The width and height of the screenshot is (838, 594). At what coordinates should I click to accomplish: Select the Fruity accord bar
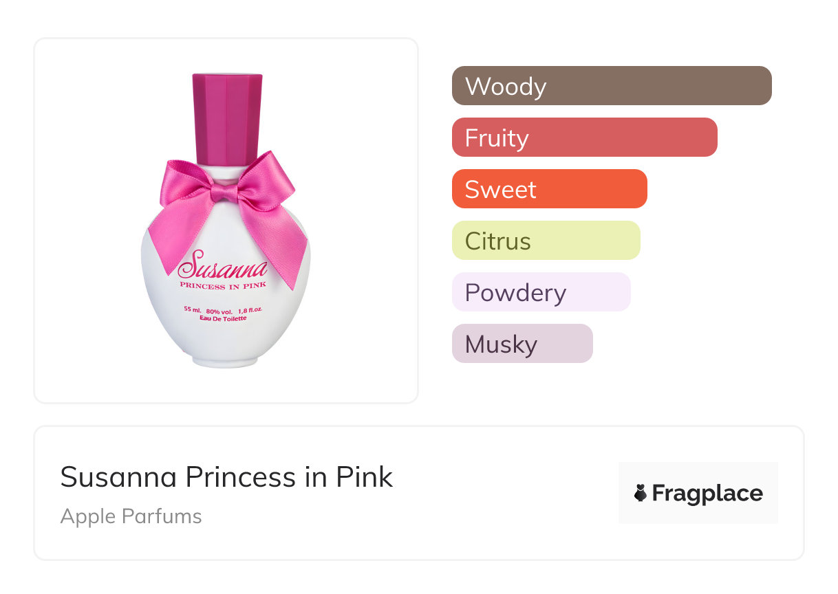pyautogui.click(x=584, y=137)
